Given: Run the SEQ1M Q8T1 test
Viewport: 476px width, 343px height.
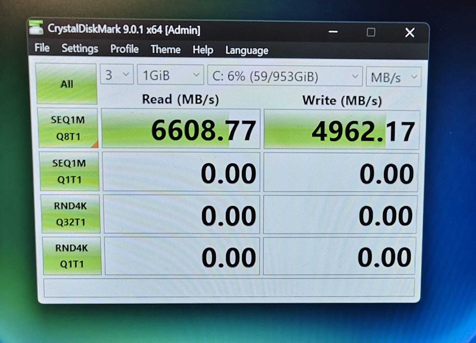Looking at the screenshot, I should pos(68,128).
